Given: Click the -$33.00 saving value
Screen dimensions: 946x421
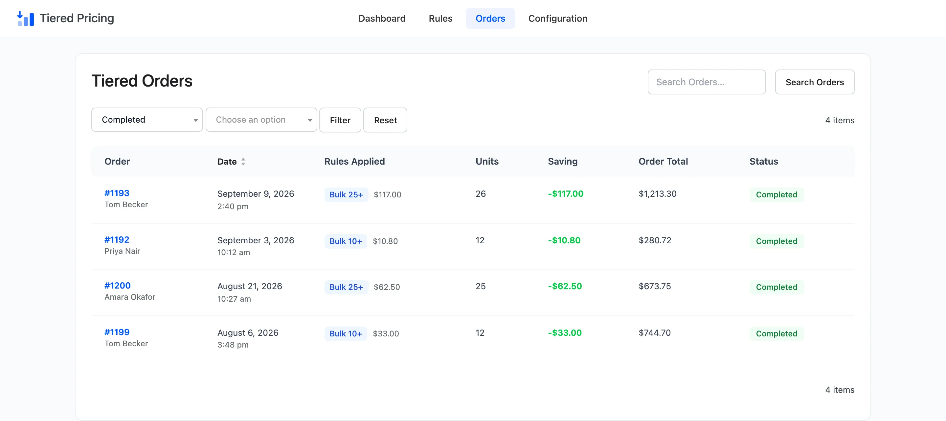Looking at the screenshot, I should coord(565,332).
